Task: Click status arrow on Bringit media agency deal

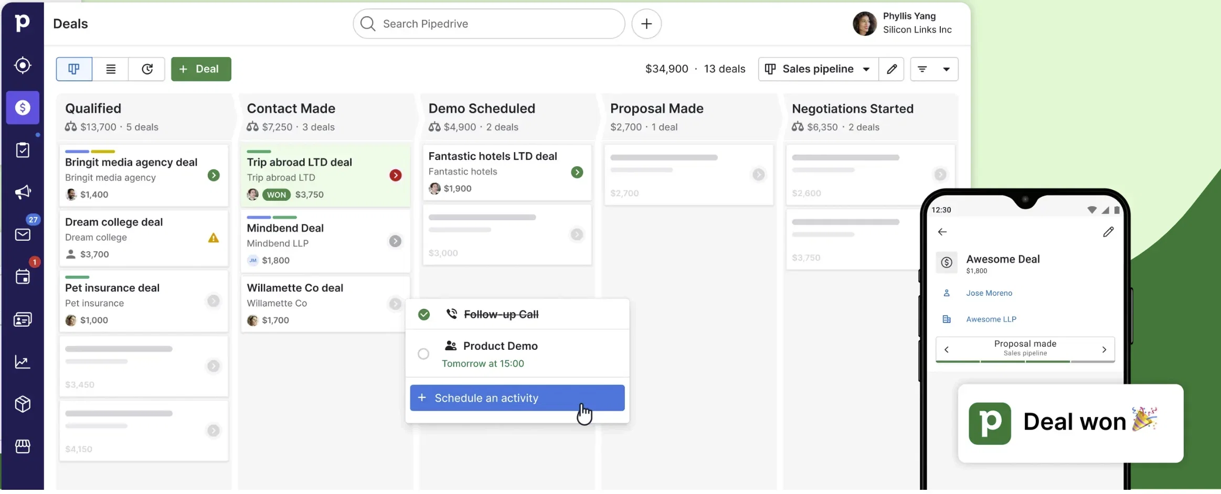Action: pos(214,175)
